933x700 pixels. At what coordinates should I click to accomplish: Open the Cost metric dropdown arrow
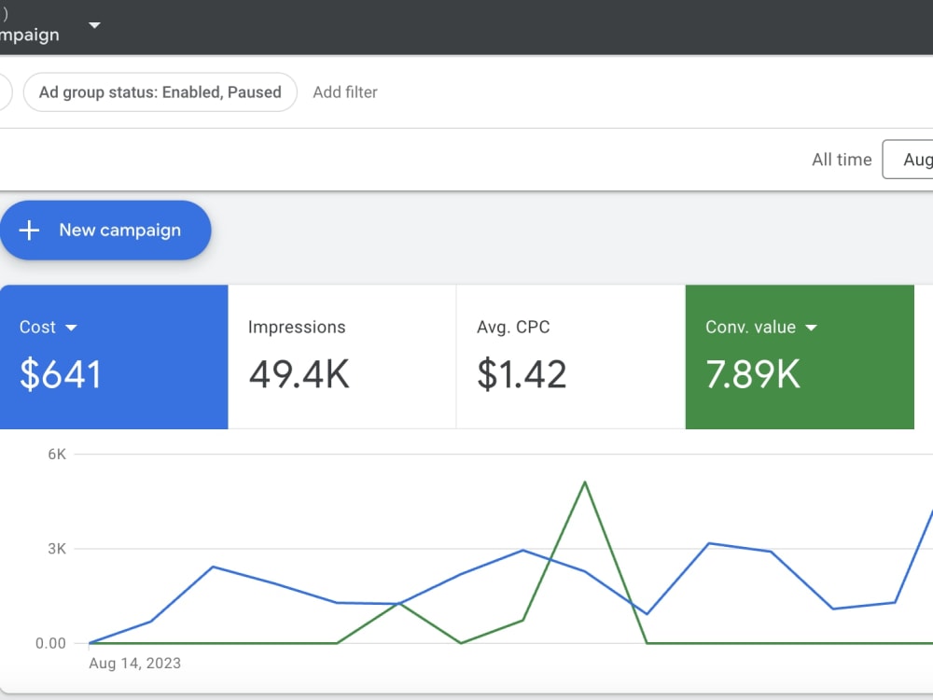click(71, 328)
